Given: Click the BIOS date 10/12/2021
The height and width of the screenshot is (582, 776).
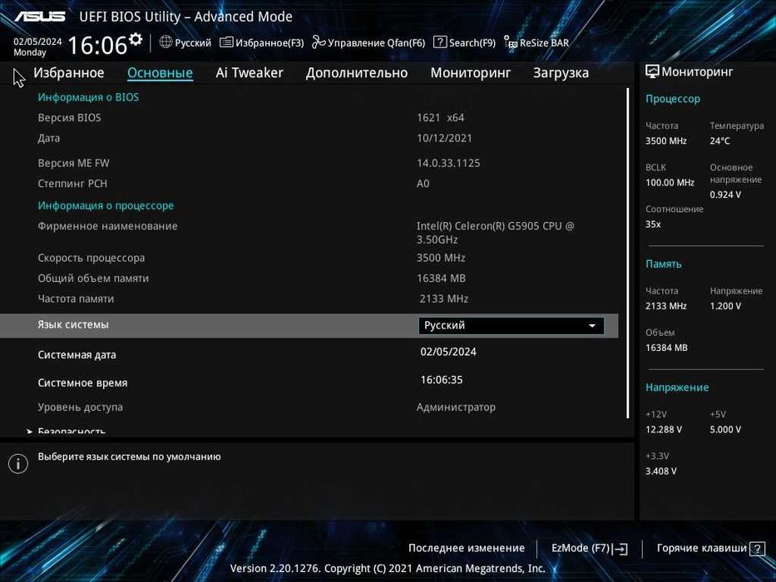Looking at the screenshot, I should pyautogui.click(x=444, y=138).
